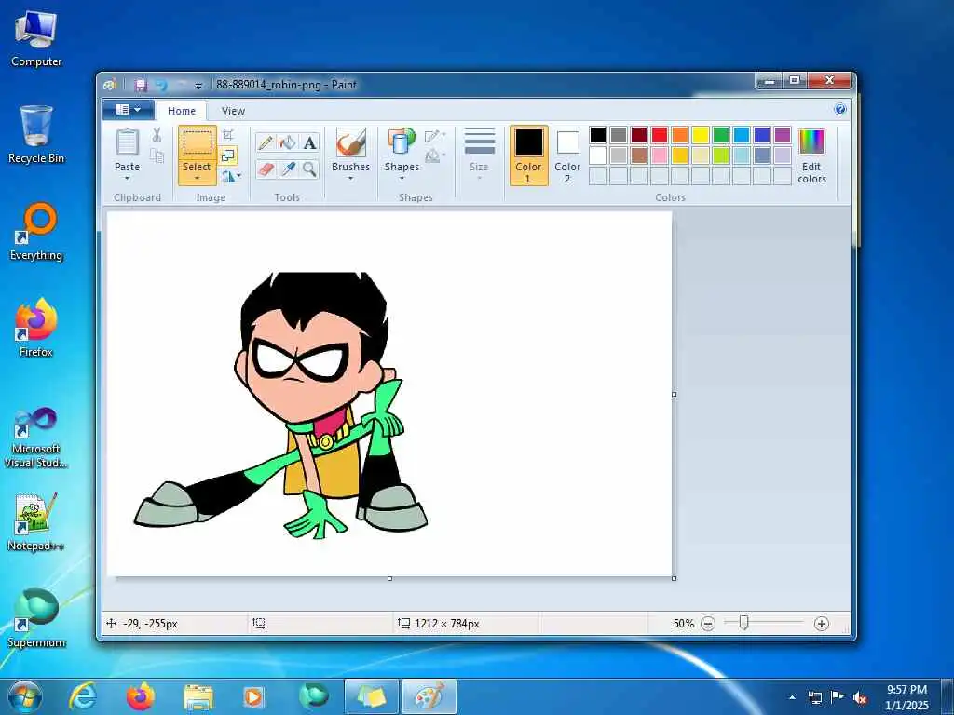954x715 pixels.
Task: Click the Redo arrow in quick access
Action: 181,85
